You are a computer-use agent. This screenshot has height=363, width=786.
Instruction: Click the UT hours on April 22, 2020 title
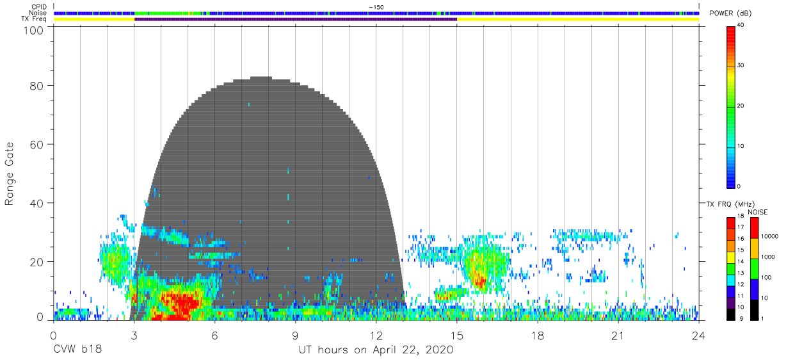pyautogui.click(x=376, y=350)
